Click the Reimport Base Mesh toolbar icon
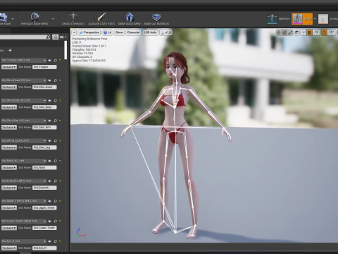This screenshot has width=338, height=254. pos(35,17)
